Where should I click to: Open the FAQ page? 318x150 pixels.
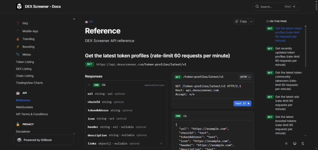tap(25, 24)
